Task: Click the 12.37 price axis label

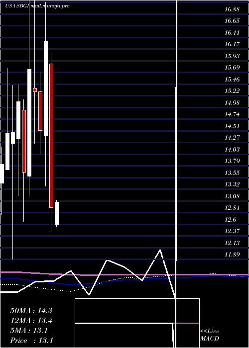Action: (232, 231)
